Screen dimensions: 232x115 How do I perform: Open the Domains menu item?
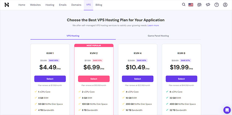76,5
